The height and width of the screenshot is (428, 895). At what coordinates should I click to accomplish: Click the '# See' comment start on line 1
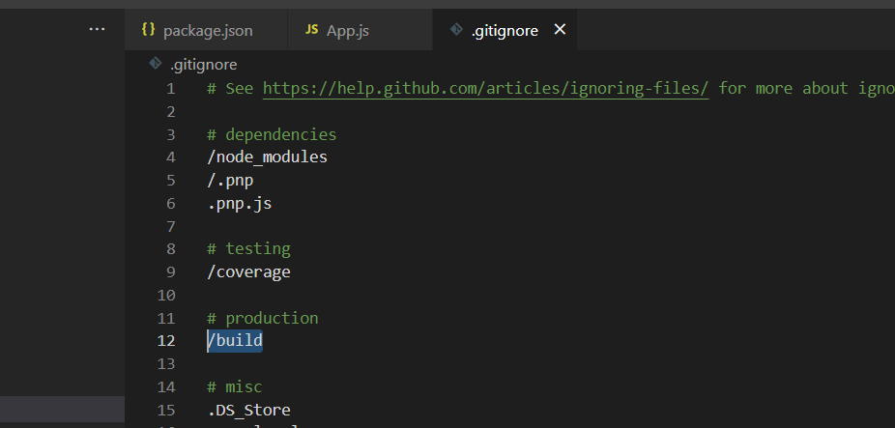click(230, 89)
